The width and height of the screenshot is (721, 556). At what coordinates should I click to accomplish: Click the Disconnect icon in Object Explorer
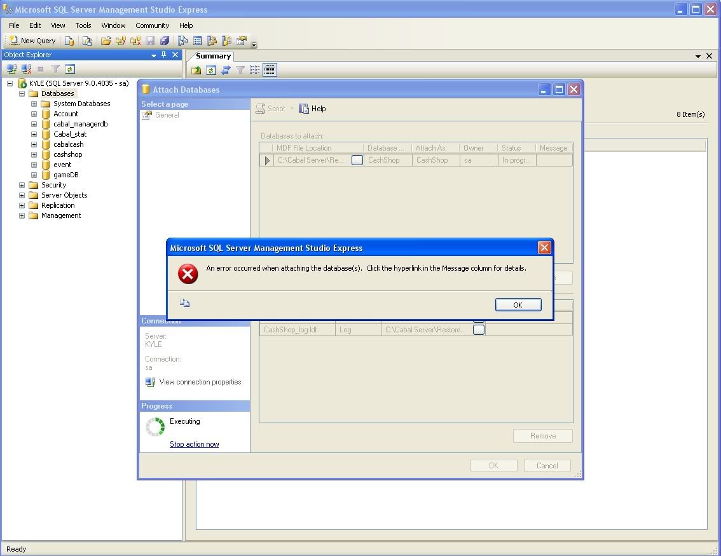(26, 69)
